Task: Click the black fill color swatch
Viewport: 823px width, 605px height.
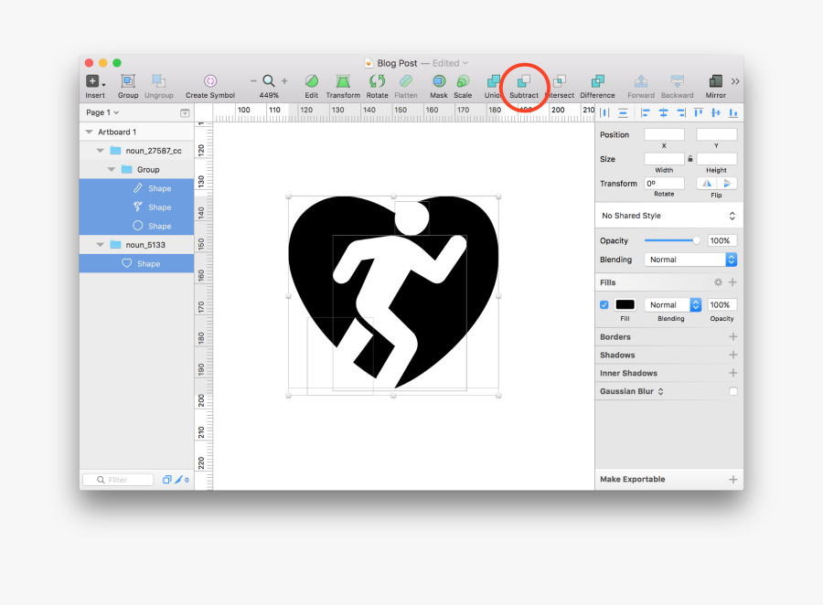Action: [x=625, y=304]
